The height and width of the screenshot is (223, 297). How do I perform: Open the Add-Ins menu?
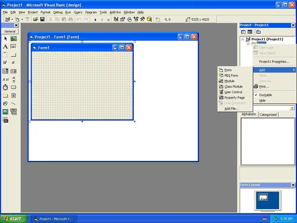(115, 12)
